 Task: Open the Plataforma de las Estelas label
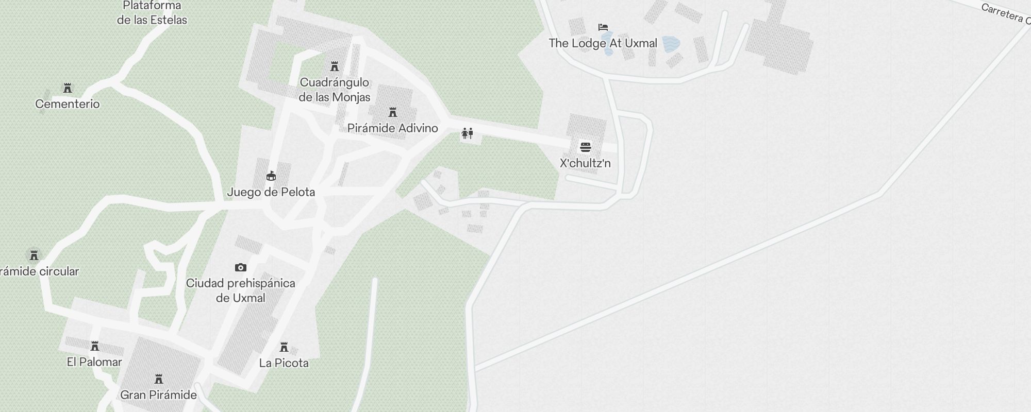click(x=152, y=13)
